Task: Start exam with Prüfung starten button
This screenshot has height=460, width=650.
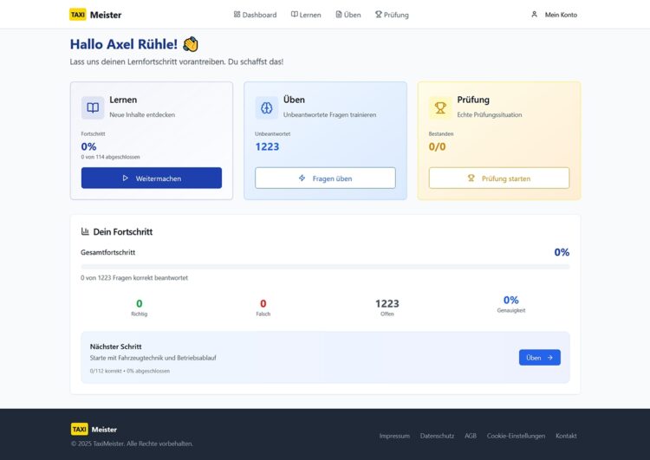Action: pyautogui.click(x=498, y=178)
